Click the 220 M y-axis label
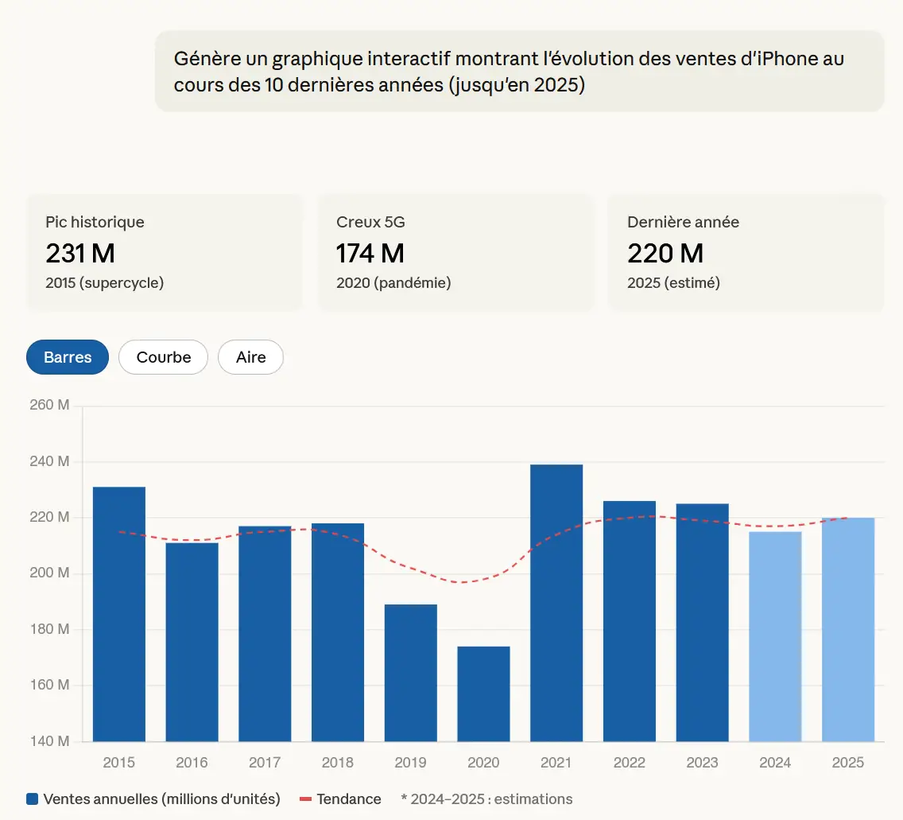The image size is (903, 820). coord(49,517)
